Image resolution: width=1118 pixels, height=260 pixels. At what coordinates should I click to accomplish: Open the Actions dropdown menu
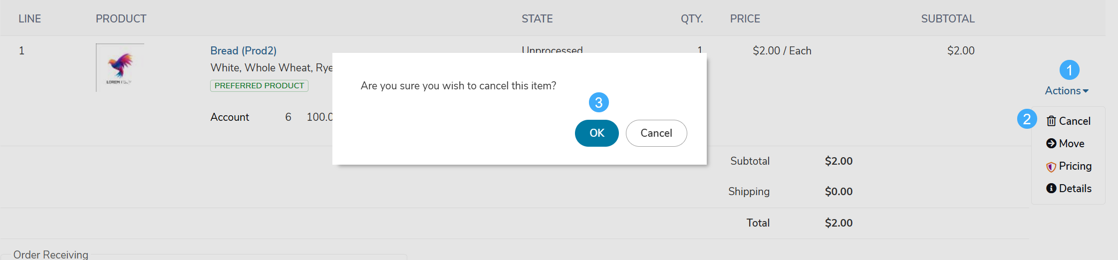1067,91
